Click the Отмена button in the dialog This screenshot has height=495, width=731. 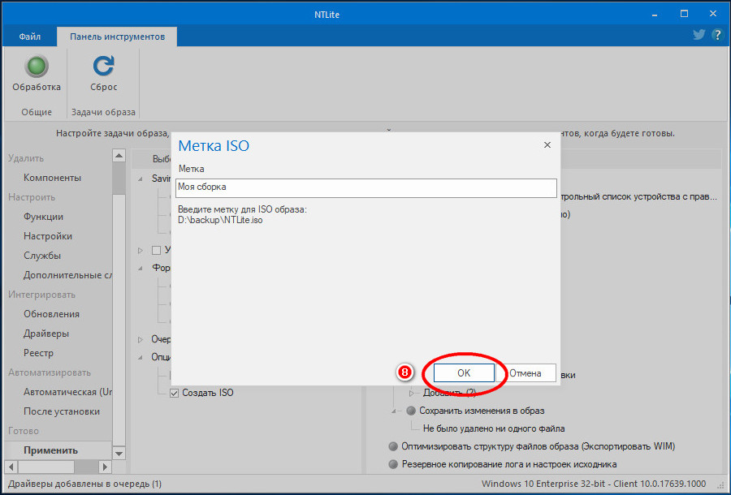pyautogui.click(x=526, y=373)
